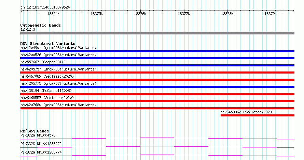Open variant nsv557667 (Cooper2011) label
Screen dimensions: 304x160
coord(43,62)
